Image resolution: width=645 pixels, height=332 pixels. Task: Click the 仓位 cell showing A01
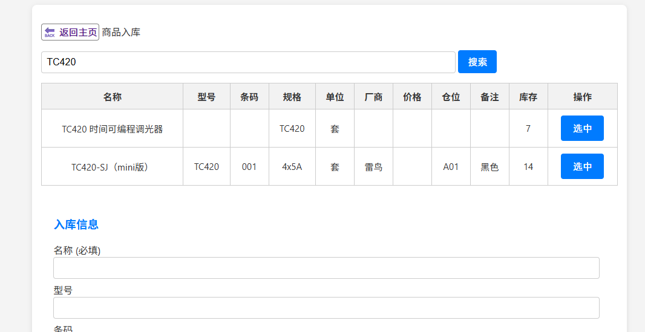pyautogui.click(x=451, y=167)
